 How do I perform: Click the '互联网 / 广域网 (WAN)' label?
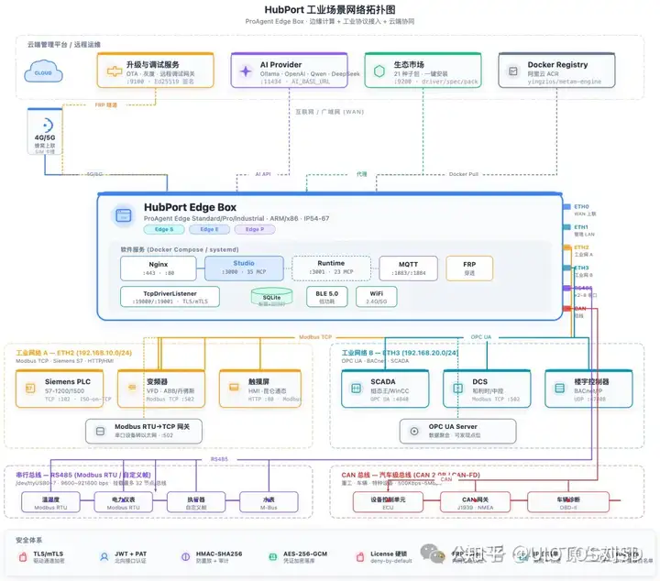pyautogui.click(x=330, y=112)
